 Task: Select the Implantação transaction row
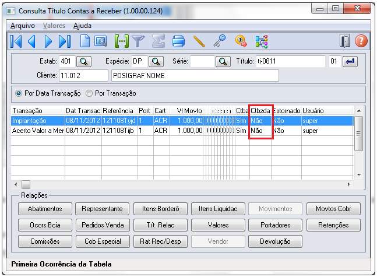point(182,121)
